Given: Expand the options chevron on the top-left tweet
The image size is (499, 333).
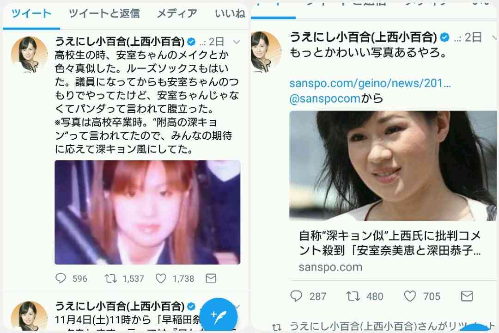Looking at the screenshot, I should click(x=236, y=42).
